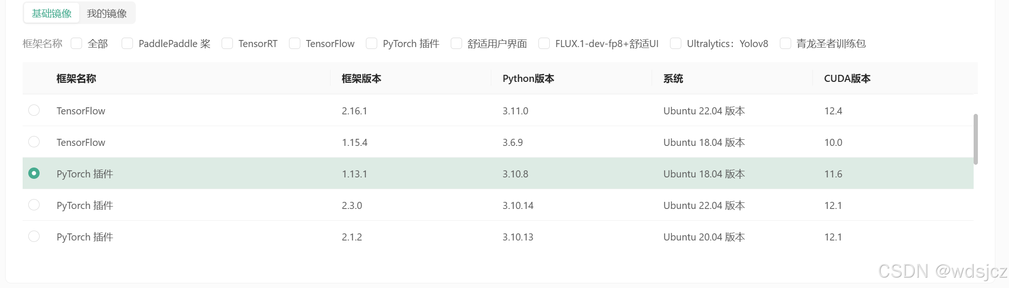Pick PyTorch 2.1.2 image radio button

(34, 236)
